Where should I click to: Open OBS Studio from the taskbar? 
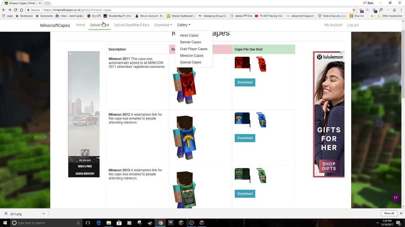coord(191,223)
